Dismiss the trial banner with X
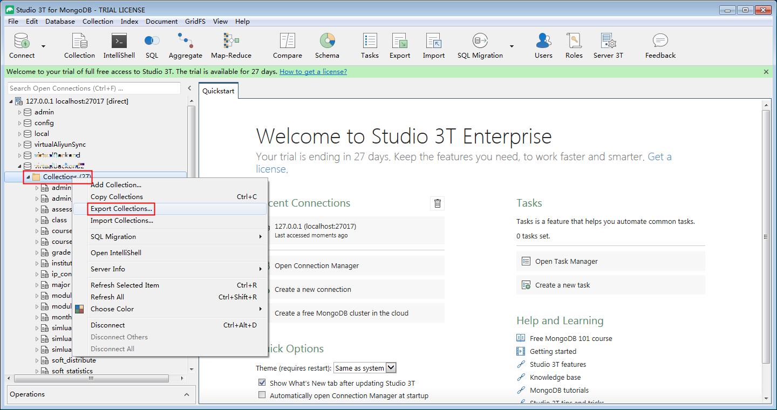 766,72
